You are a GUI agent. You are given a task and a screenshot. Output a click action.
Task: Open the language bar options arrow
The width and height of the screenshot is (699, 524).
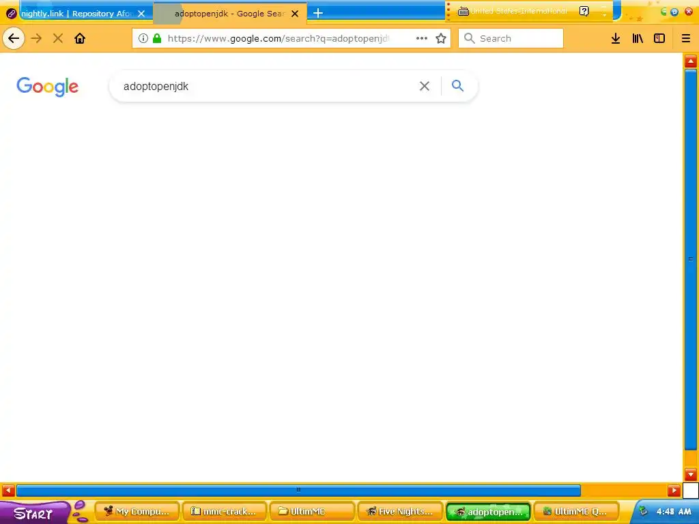coord(605,14)
